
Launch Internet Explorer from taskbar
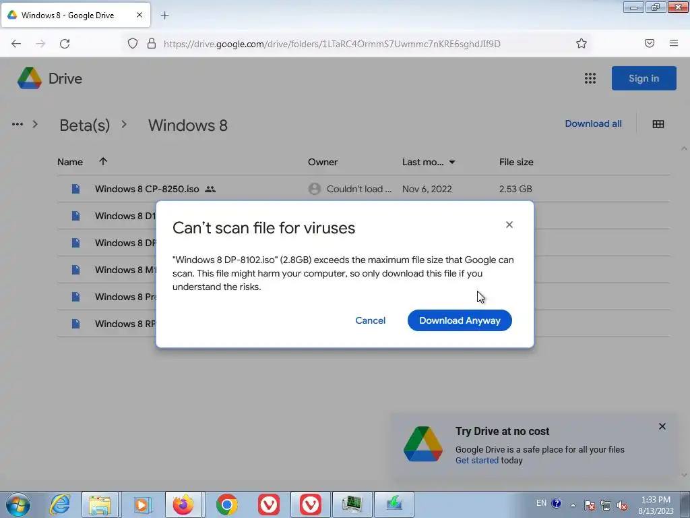(x=60, y=505)
